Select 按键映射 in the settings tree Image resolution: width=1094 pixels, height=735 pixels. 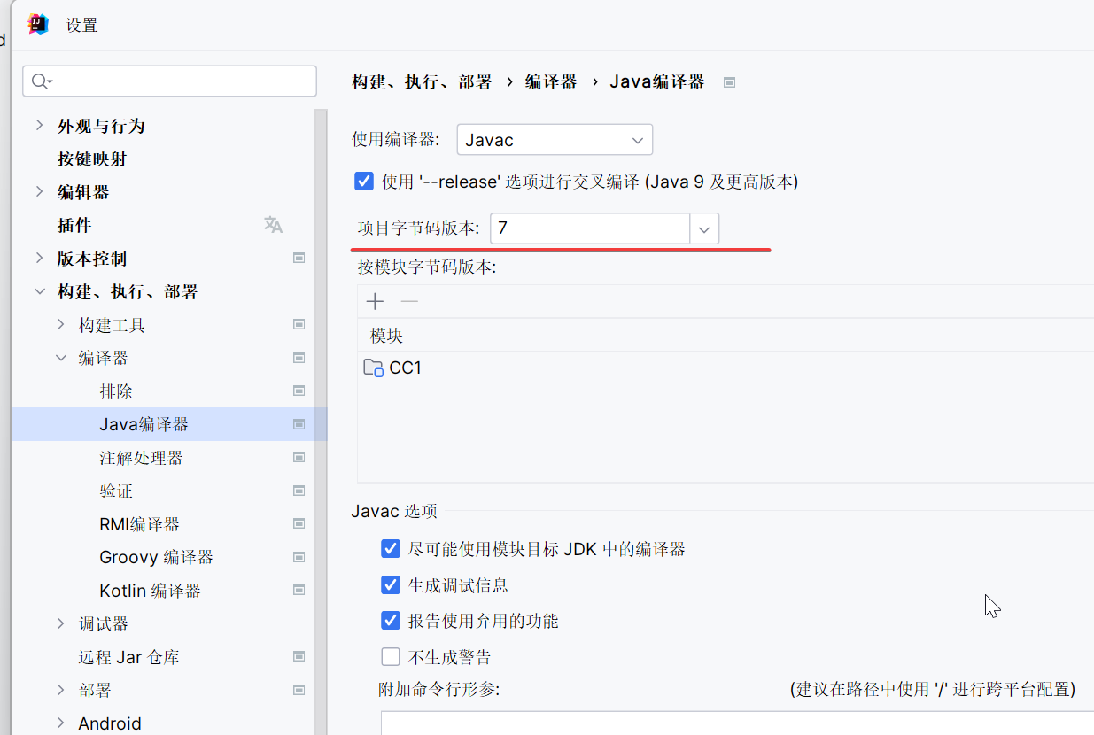pyautogui.click(x=92, y=159)
